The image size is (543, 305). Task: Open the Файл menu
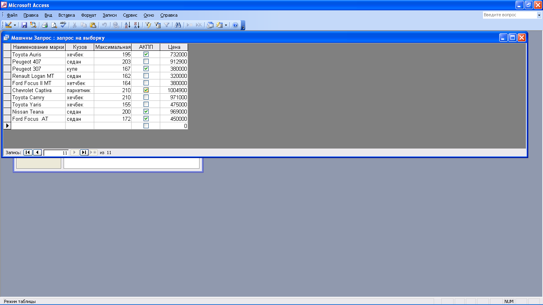12,15
